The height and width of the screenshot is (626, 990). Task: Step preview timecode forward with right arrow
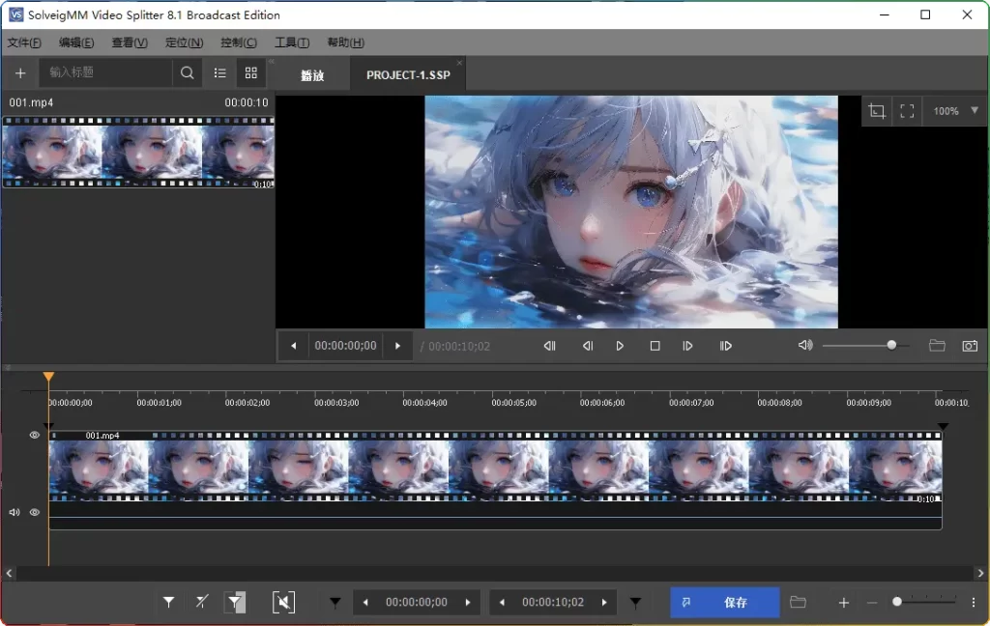tap(397, 346)
